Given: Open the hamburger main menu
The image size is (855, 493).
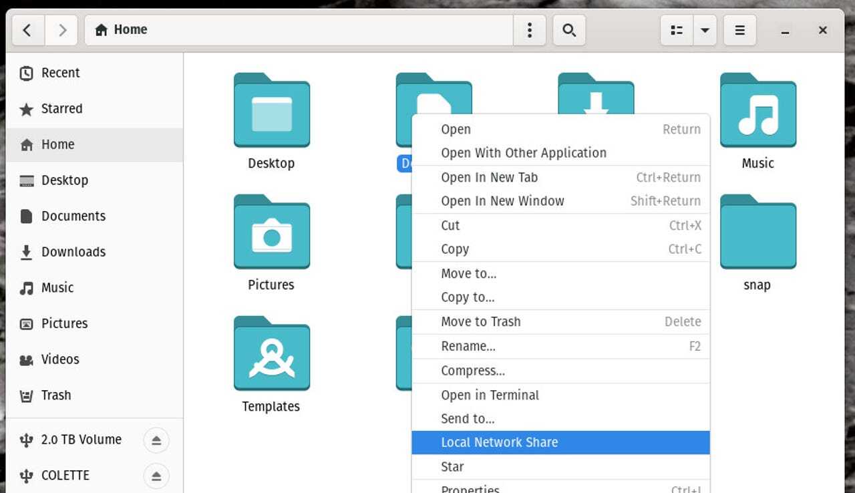Looking at the screenshot, I should [x=739, y=30].
